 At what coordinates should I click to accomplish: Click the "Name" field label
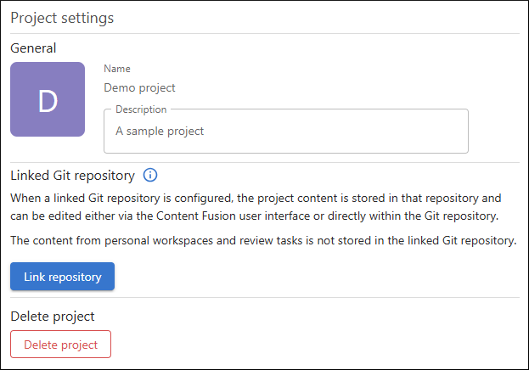(x=117, y=69)
